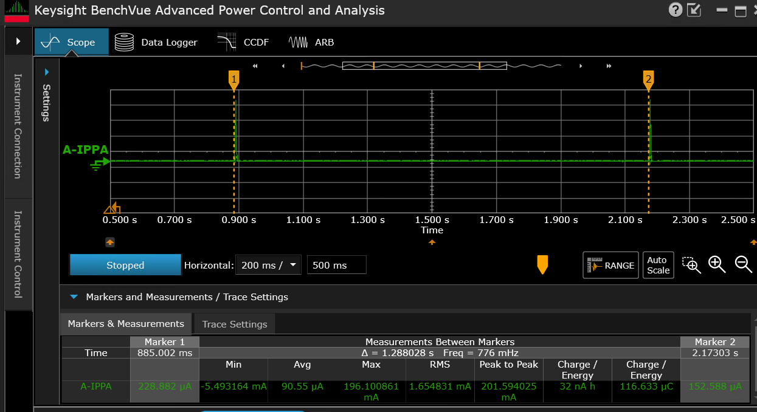Open the Scope view
Screen dimensions: 757x412
(x=71, y=42)
